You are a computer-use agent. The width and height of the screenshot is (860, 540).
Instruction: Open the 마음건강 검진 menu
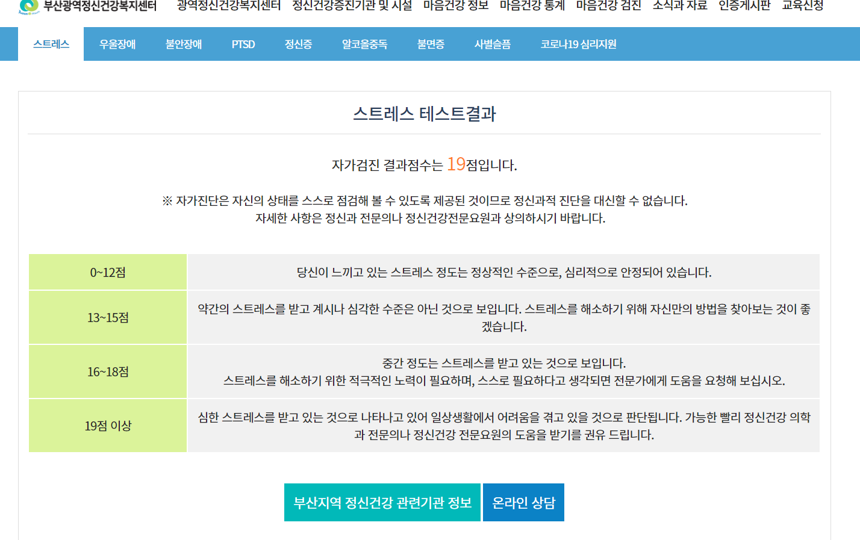608,6
